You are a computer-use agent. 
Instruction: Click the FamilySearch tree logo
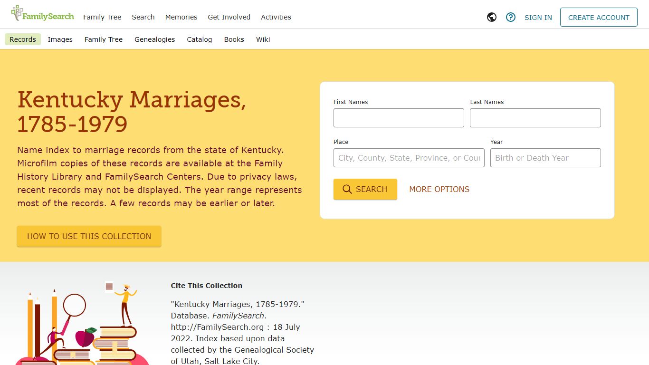43,14
